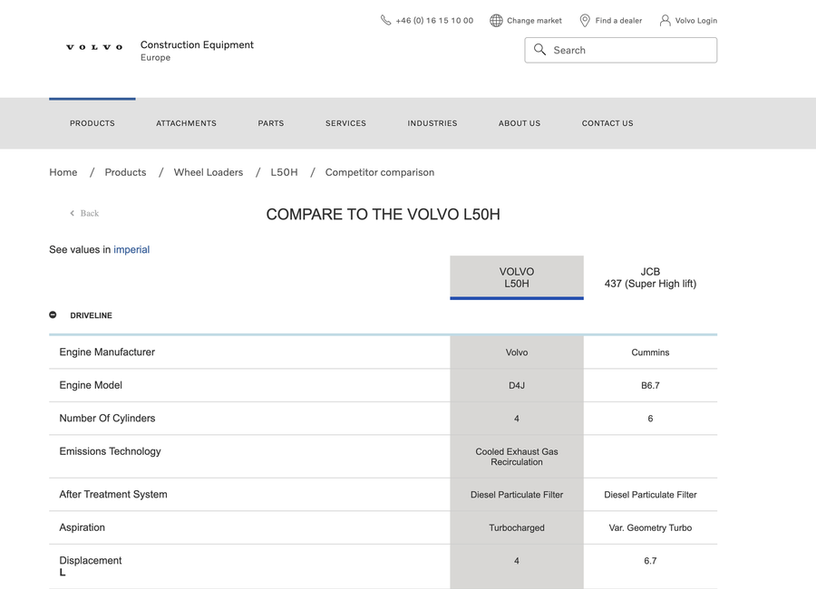Click the magnifying glass search icon
Screen dimensions: 816x589
point(539,50)
